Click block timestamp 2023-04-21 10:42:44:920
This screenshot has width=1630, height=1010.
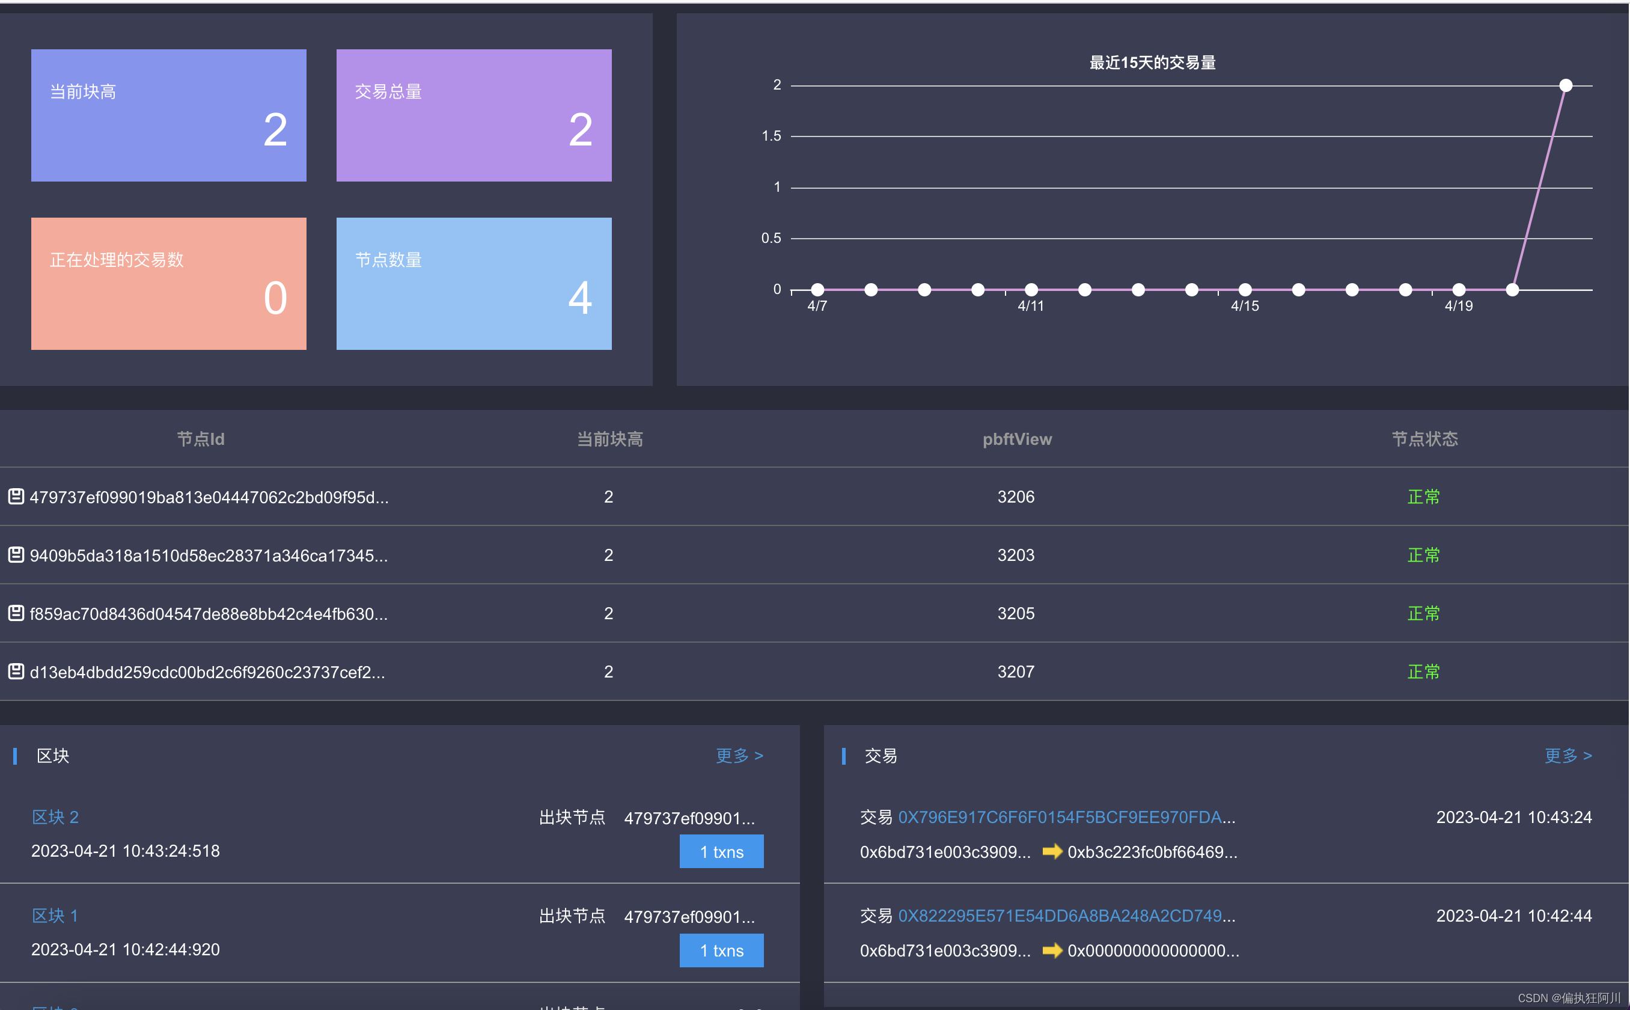pos(126,949)
